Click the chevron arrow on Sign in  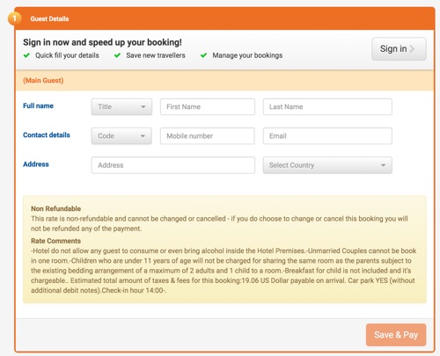412,48
